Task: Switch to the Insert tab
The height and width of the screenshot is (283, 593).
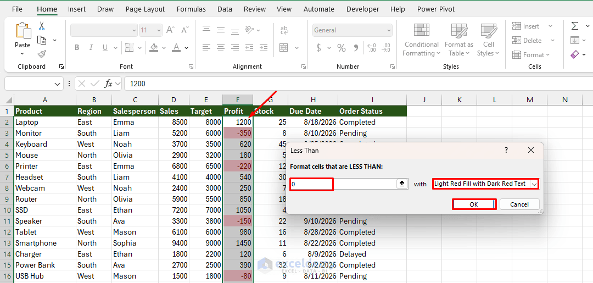Action: (77, 9)
